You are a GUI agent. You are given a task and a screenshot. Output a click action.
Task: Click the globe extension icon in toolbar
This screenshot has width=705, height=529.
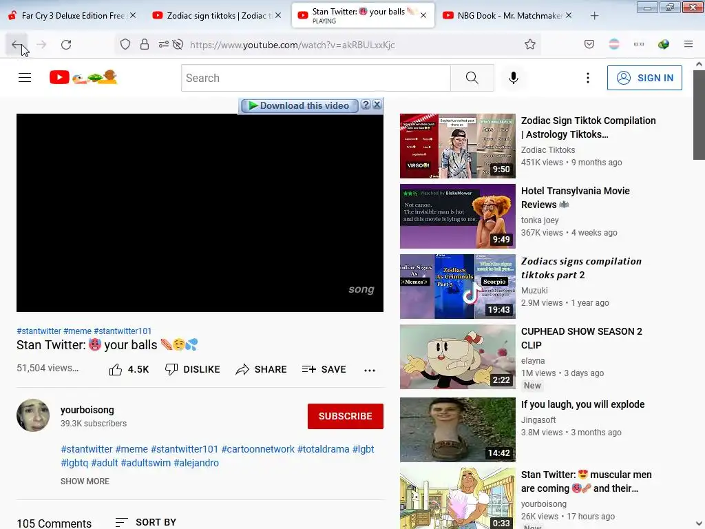pos(663,45)
